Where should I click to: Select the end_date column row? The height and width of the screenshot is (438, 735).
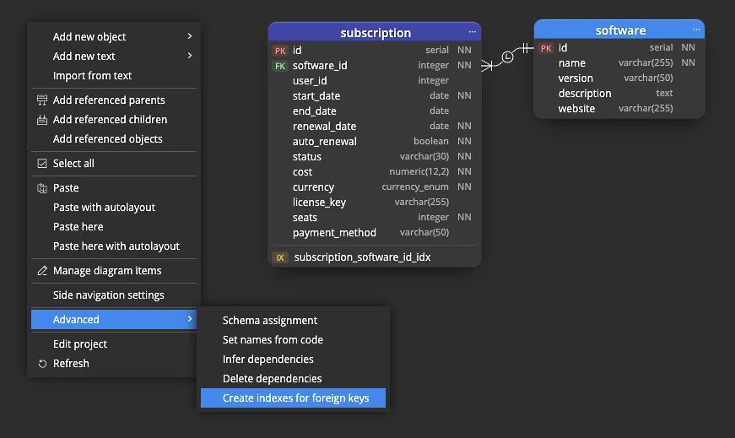tap(375, 111)
